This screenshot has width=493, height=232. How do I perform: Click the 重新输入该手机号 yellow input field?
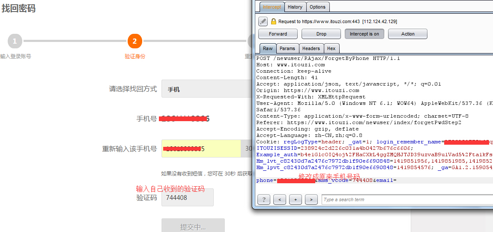201,149
